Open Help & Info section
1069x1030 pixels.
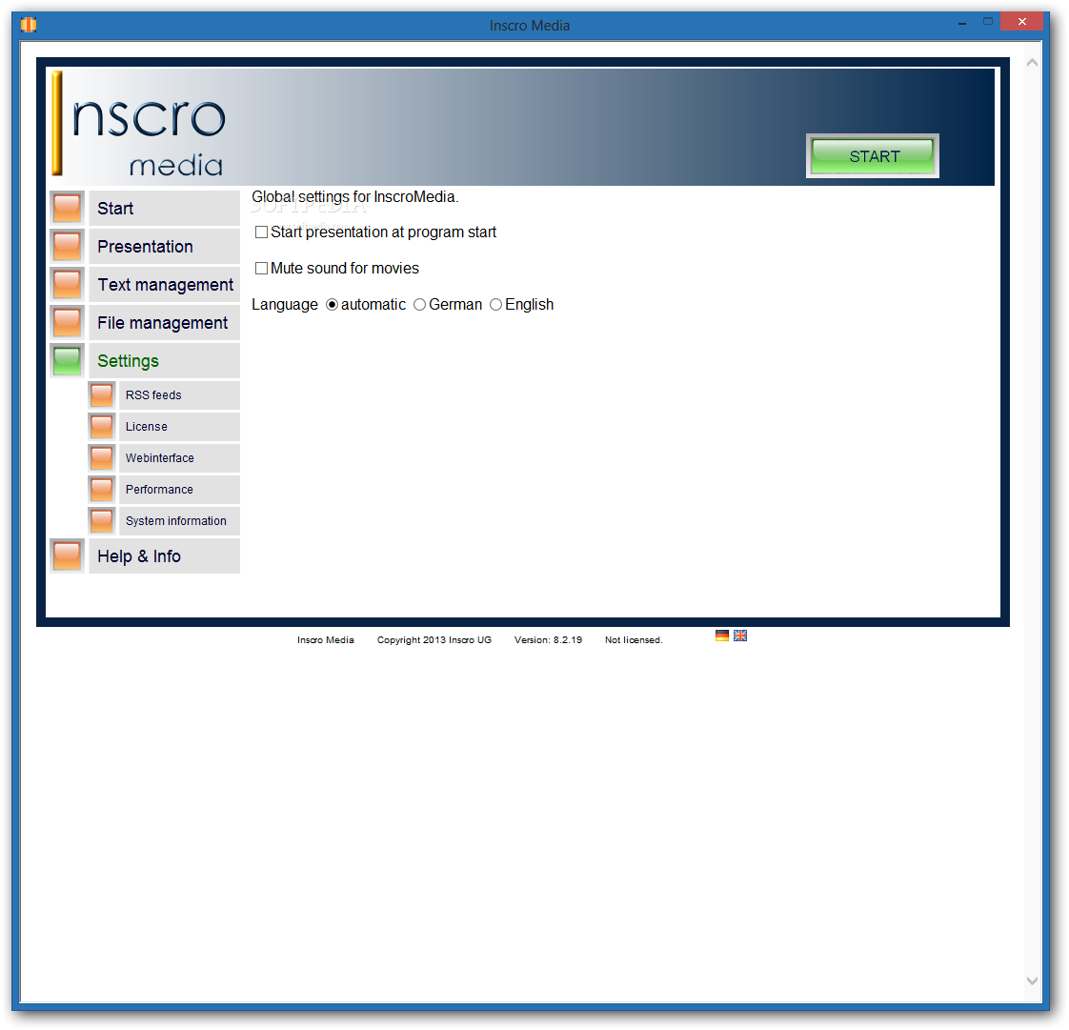pos(164,555)
